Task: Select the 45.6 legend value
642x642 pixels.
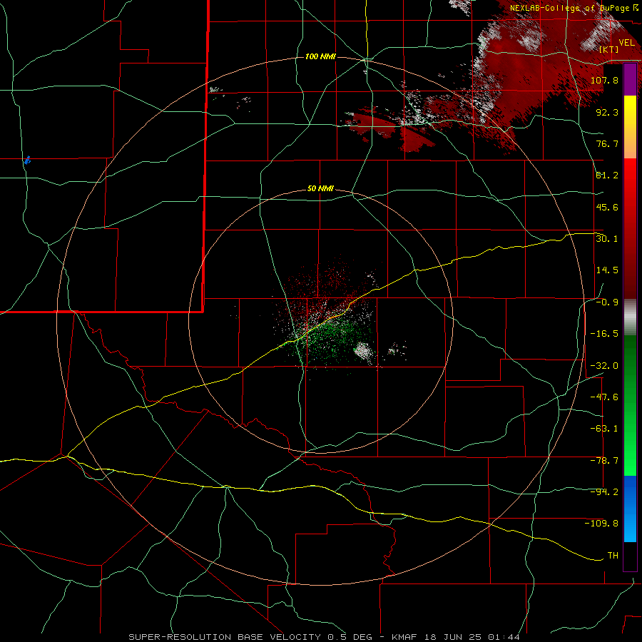Action: pyautogui.click(x=607, y=207)
